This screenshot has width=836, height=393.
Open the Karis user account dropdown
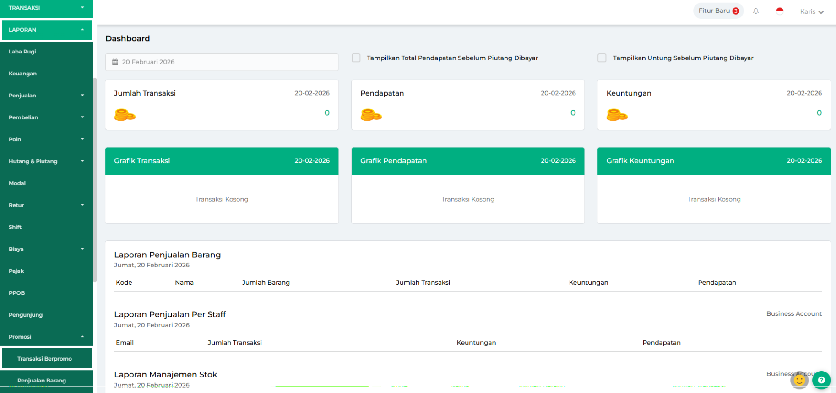[811, 11]
